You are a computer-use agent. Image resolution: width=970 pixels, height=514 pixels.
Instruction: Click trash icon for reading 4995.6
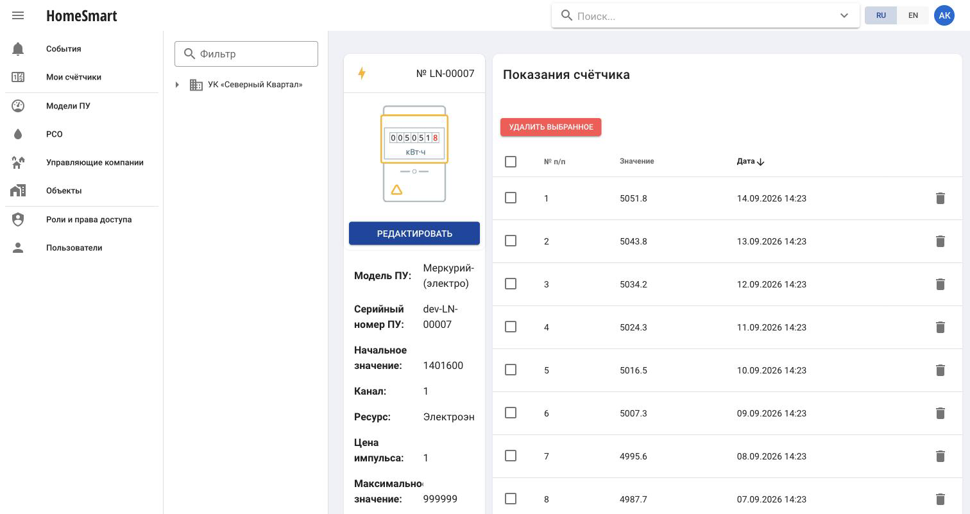(x=940, y=456)
